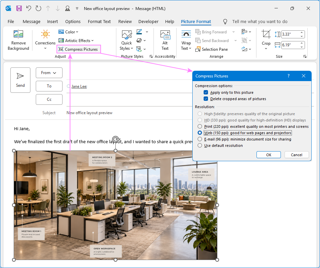Click the Send button

point(20,80)
